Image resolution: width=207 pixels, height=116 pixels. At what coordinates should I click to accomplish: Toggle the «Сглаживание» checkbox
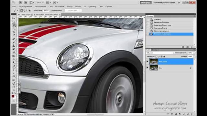coord(51,11)
